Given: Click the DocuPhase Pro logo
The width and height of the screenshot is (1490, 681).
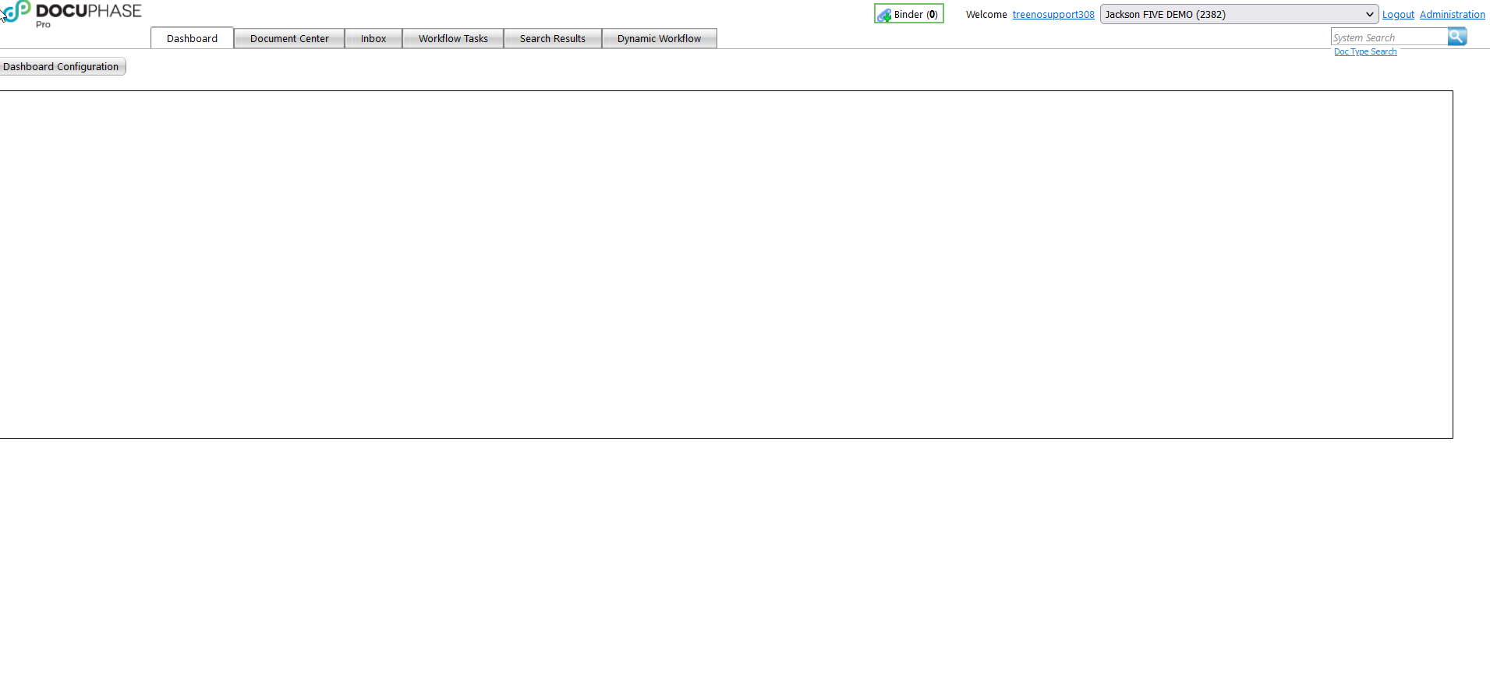Looking at the screenshot, I should pos(72,15).
